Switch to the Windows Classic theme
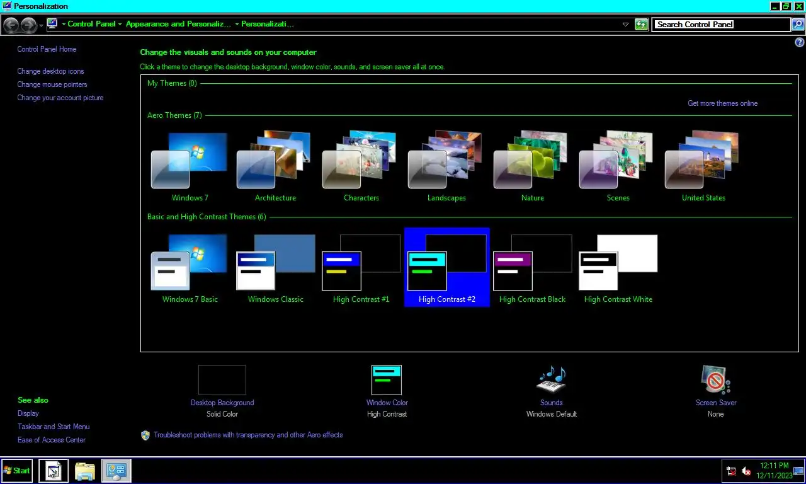This screenshot has width=806, height=484. 275,268
